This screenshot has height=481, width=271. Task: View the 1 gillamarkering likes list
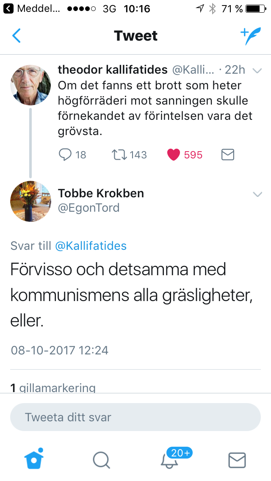pyautogui.click(x=53, y=387)
